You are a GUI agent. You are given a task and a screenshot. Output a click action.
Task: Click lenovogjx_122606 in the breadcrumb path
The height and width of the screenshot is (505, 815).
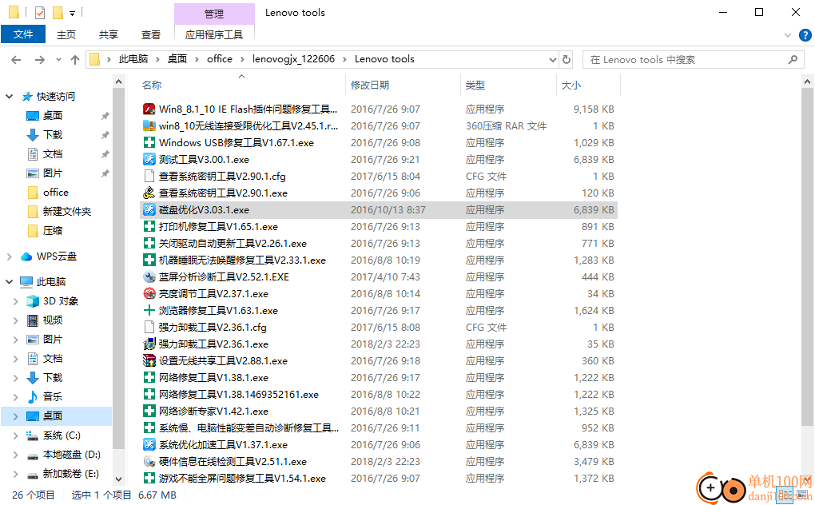293,59
